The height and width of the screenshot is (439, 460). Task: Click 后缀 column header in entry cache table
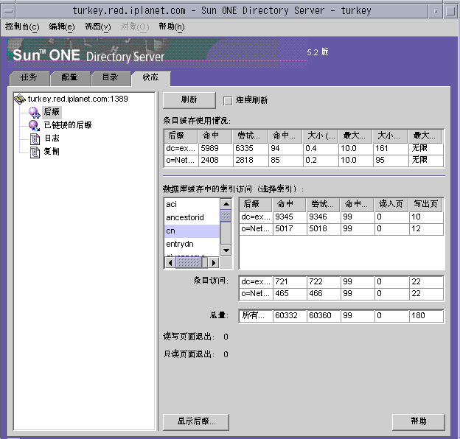[181, 136]
